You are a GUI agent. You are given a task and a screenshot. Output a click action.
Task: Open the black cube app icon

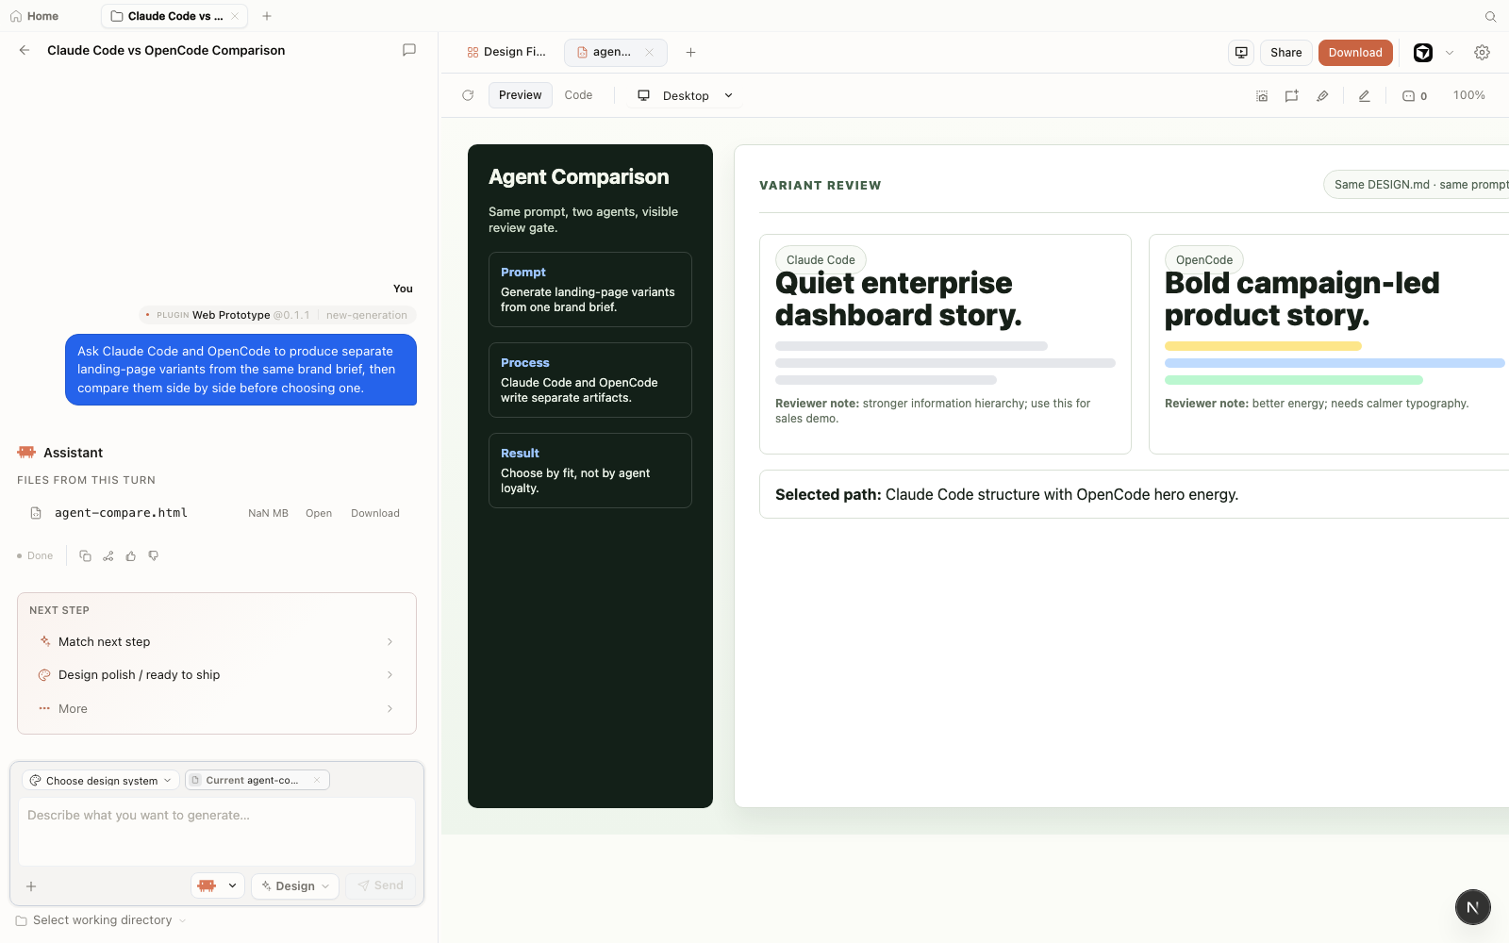1423,53
